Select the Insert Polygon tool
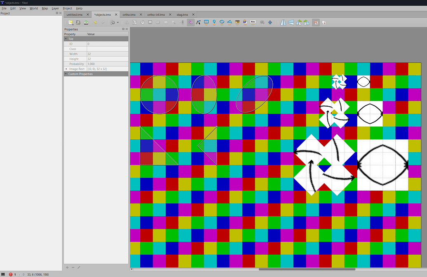Screen dimensions: 427x277 click(229, 22)
